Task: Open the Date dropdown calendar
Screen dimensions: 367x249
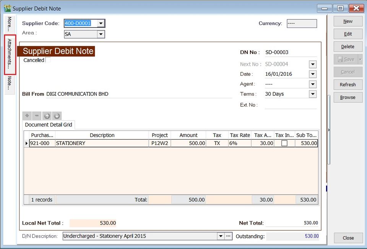Action: point(312,74)
